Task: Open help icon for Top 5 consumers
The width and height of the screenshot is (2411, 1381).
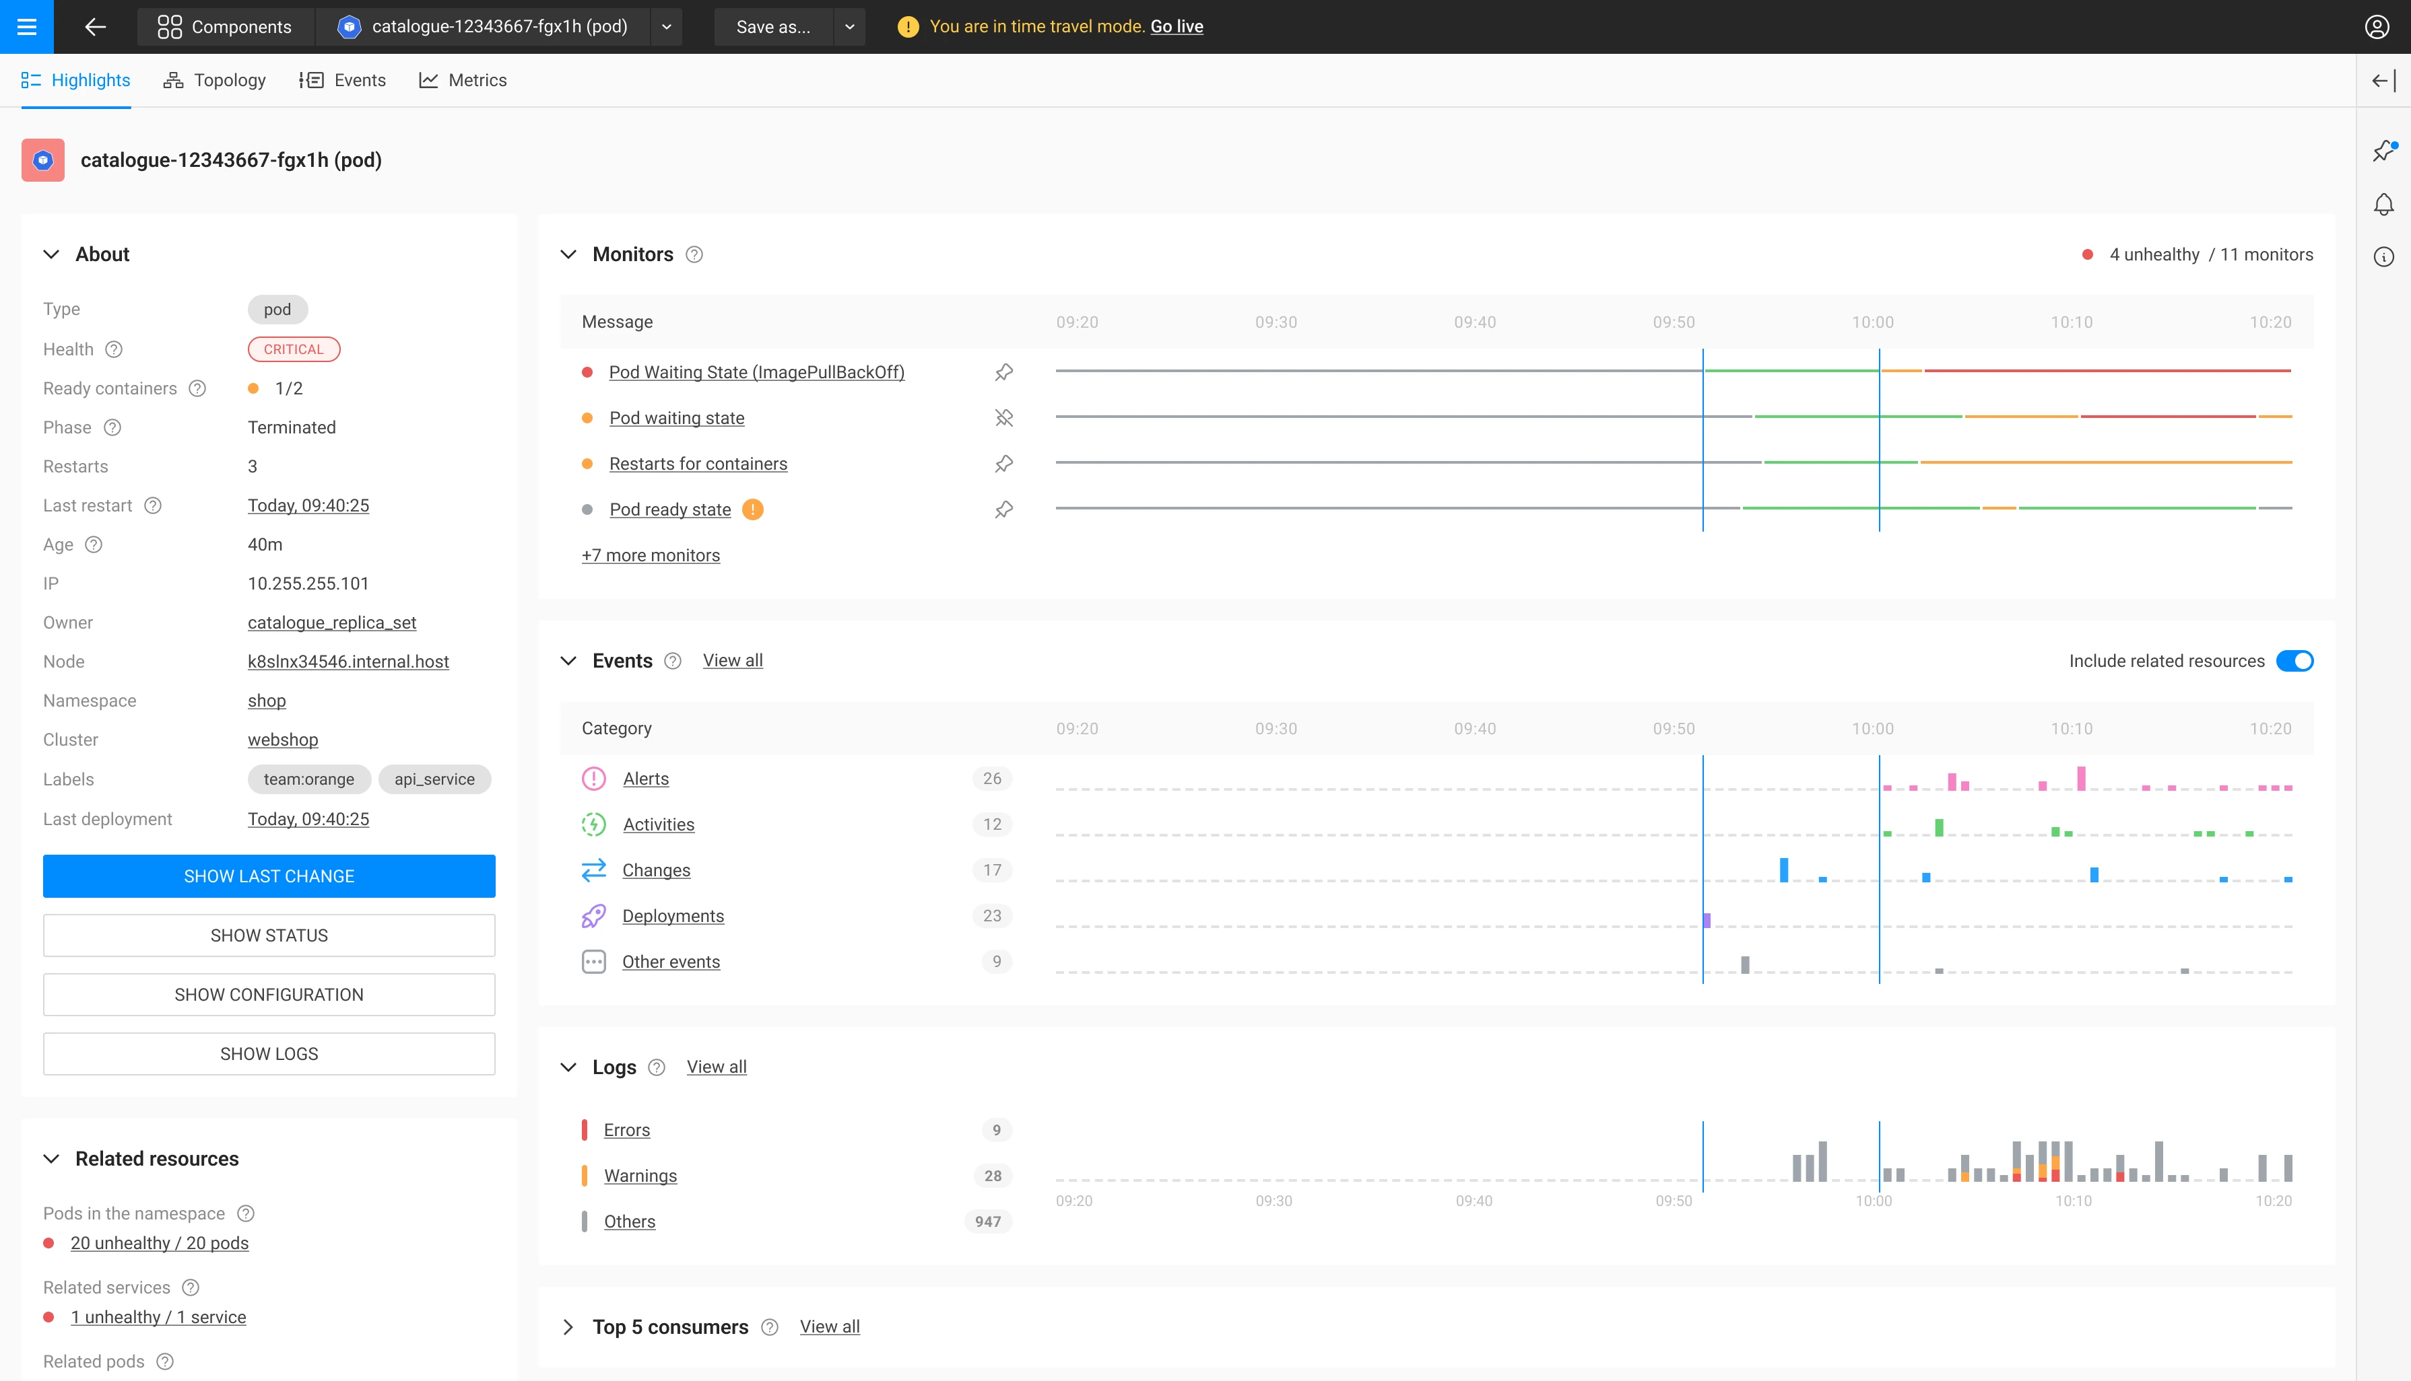Action: (770, 1327)
